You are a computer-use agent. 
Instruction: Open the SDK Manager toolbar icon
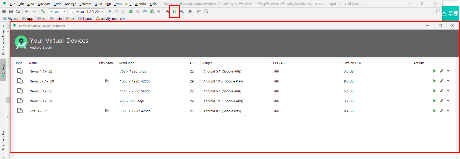click(182, 12)
